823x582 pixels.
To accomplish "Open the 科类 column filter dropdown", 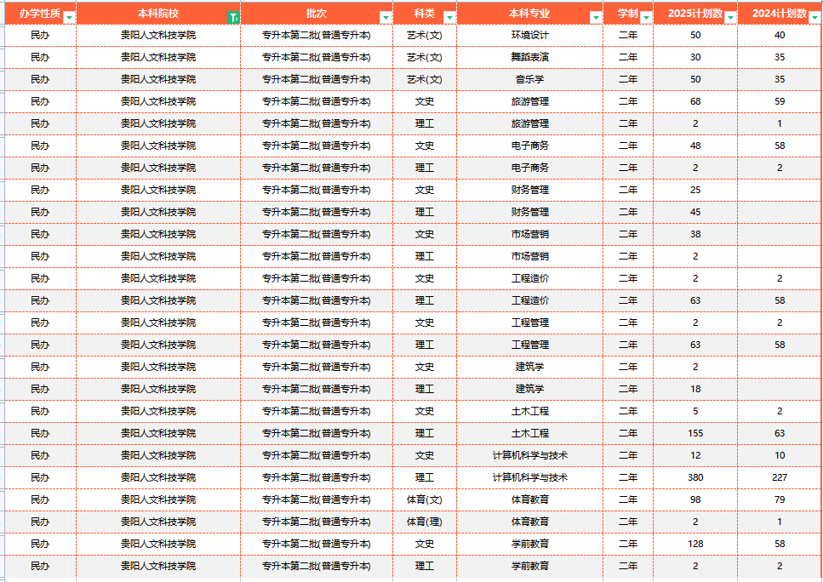I will tap(449, 17).
